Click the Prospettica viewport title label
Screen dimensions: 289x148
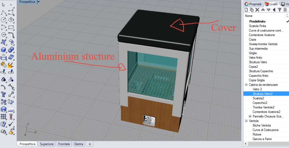point(27,2)
